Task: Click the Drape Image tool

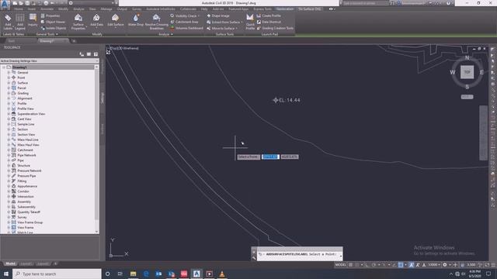Action: (x=218, y=15)
